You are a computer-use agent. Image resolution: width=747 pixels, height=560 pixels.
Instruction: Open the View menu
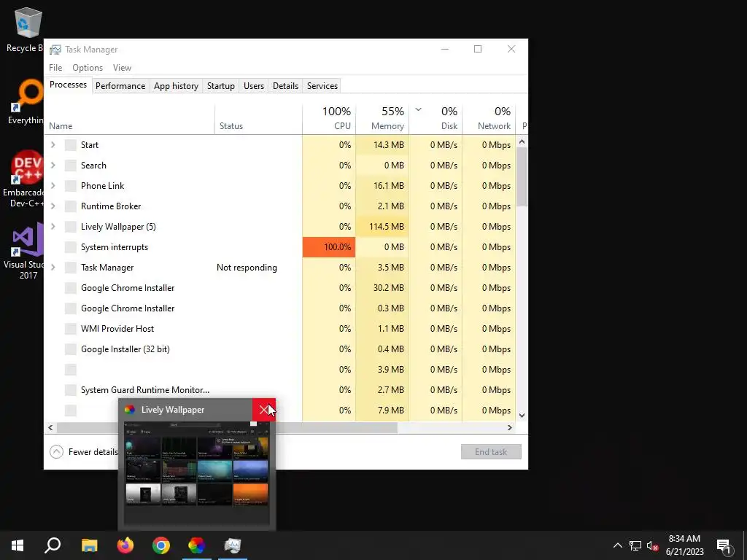[122, 68]
